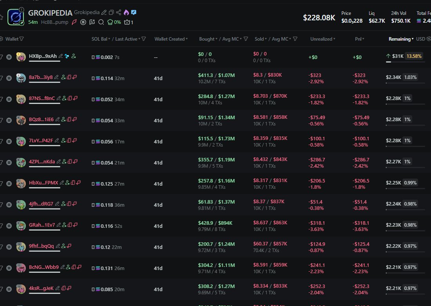Click the pink bear icon beside 4jfh...dRG7
The image size is (431, 306).
(x=69, y=204)
